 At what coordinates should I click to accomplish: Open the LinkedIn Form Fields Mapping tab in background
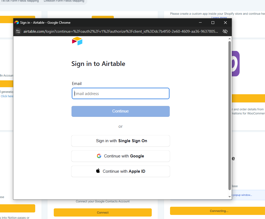(x=64, y=1)
